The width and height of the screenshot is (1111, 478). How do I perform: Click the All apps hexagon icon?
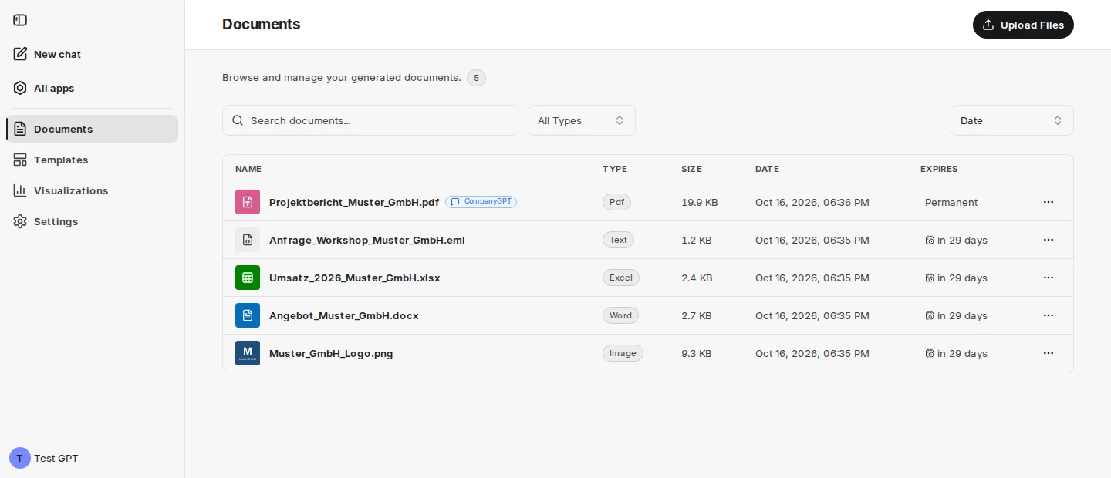click(20, 88)
